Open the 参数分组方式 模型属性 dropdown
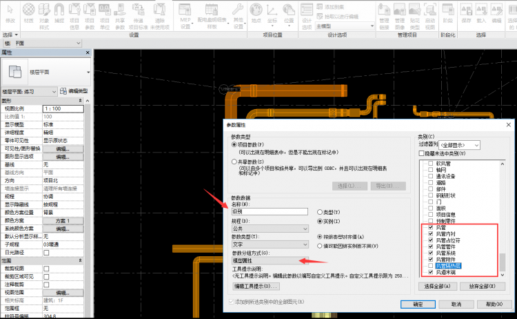Image resolution: width=517 pixels, height=319 pixels. (270, 260)
